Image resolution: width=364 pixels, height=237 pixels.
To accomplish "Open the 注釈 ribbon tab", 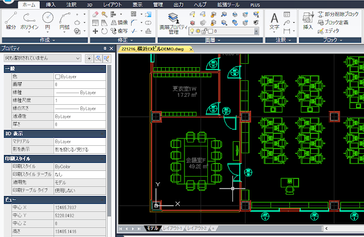I will [71, 5].
